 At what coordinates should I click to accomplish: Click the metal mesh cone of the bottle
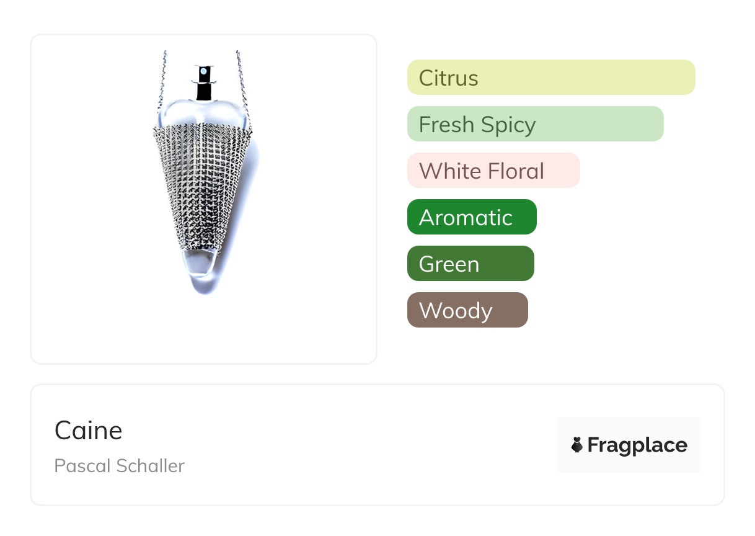pos(201,186)
